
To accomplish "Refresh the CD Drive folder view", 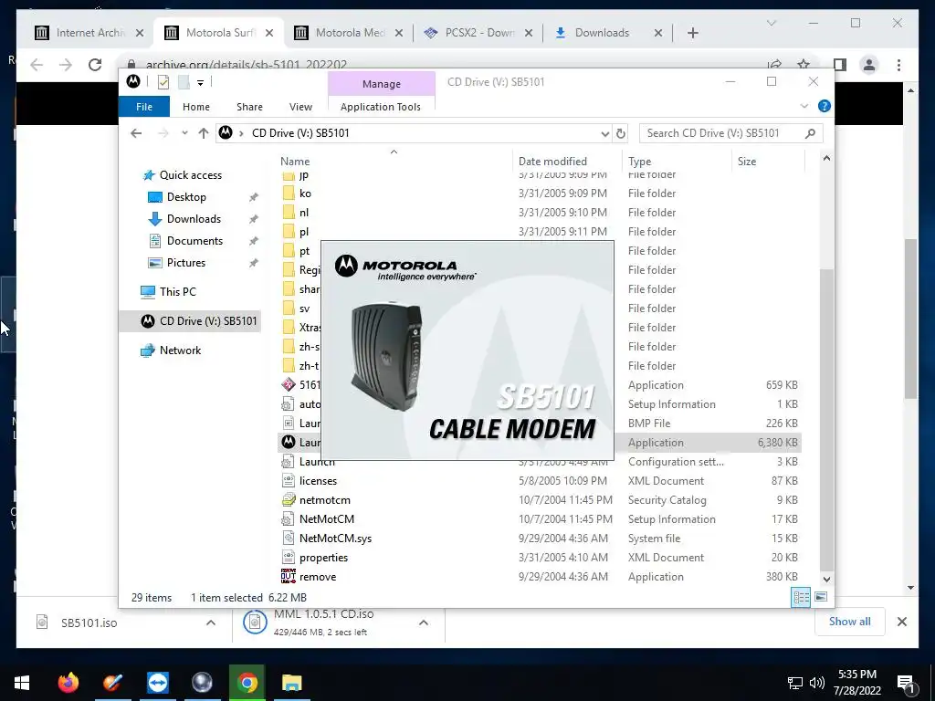I will tap(621, 133).
